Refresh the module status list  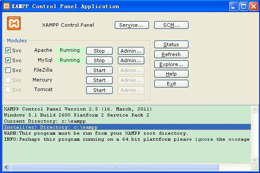[x=171, y=54]
